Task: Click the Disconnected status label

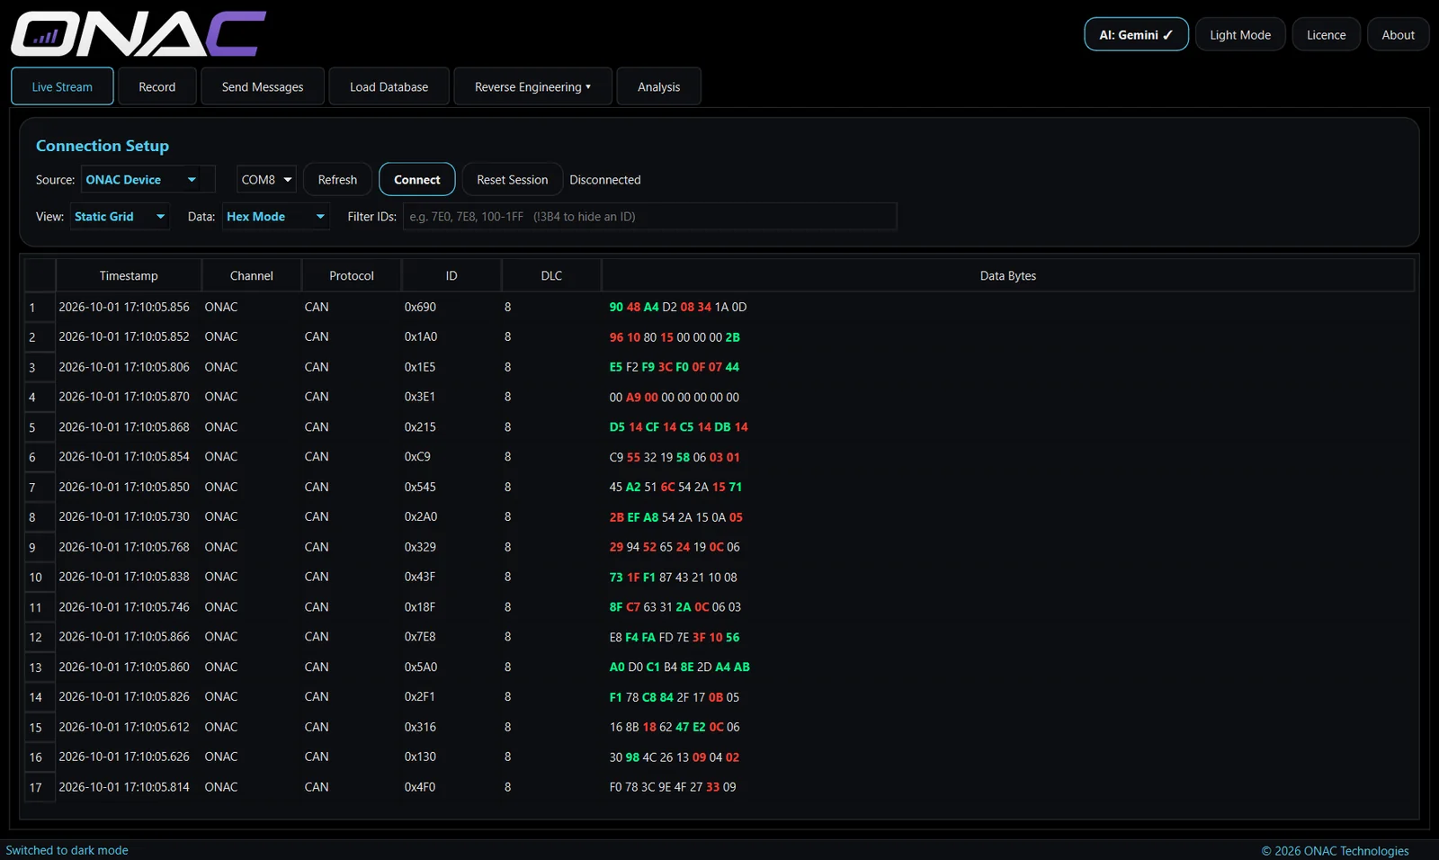Action: click(x=605, y=180)
